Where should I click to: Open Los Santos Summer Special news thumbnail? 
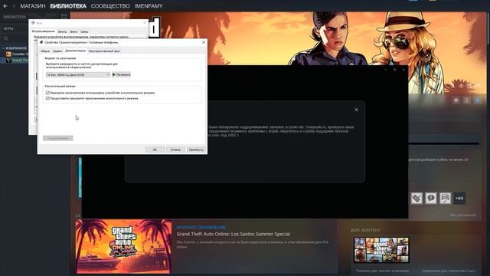(x=124, y=246)
